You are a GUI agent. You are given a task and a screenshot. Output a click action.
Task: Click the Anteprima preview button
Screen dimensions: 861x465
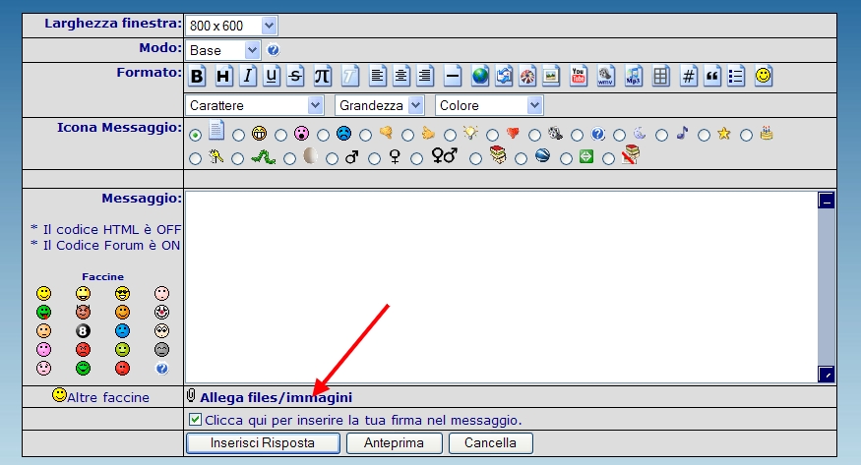[395, 443]
